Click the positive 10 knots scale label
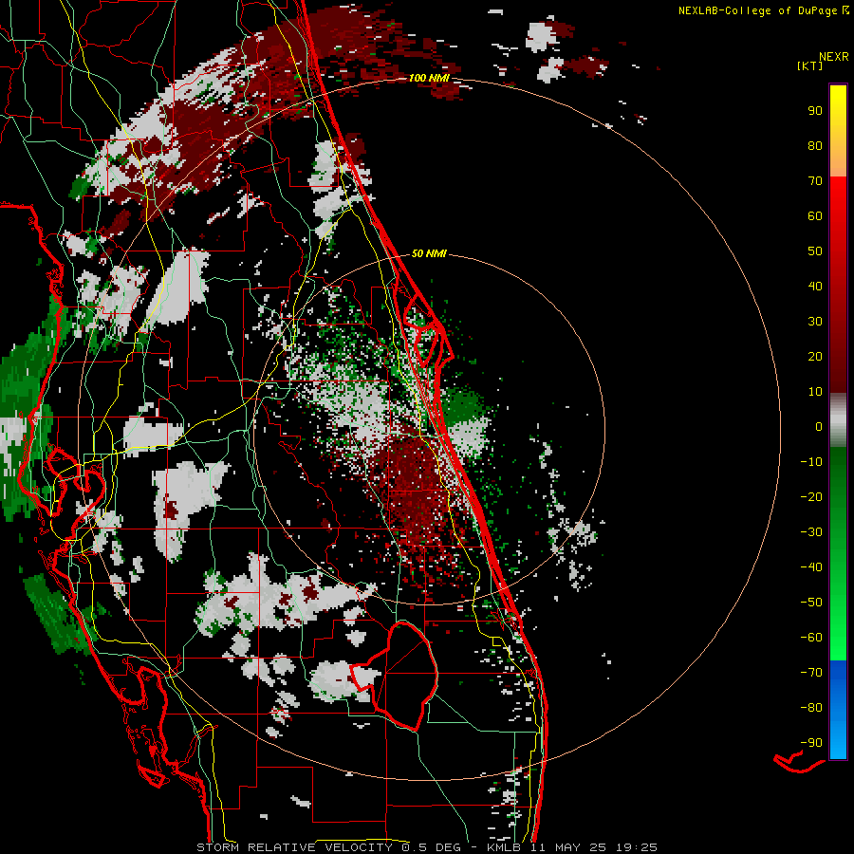Screen dimensions: 854x854 (x=815, y=392)
